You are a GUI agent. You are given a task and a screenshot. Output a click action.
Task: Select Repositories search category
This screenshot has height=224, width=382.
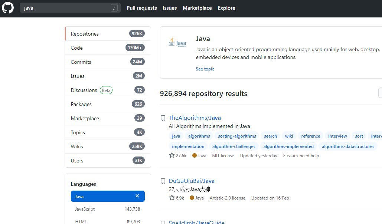pyautogui.click(x=108, y=34)
